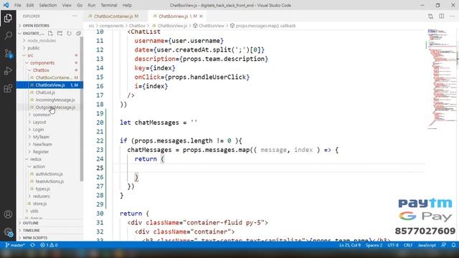Click the master branch indicator
The height and width of the screenshot is (258, 459).
pyautogui.click(x=14, y=245)
